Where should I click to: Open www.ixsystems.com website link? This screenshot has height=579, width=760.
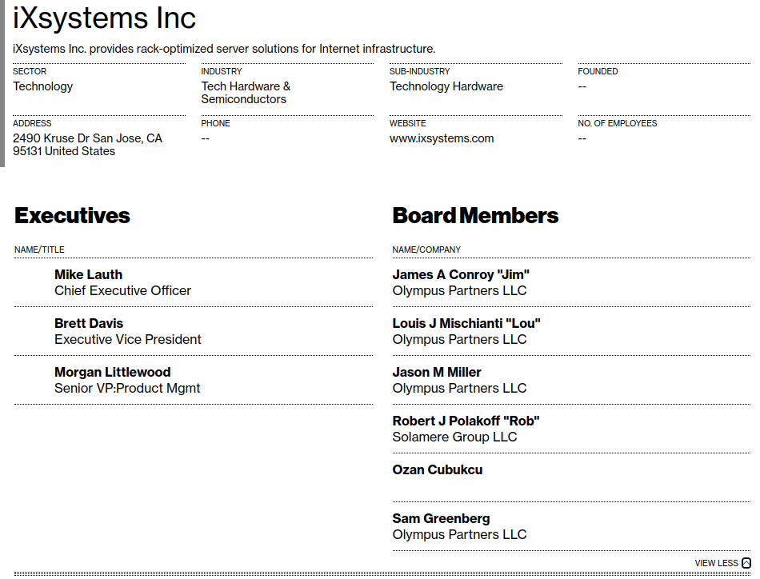(x=442, y=138)
